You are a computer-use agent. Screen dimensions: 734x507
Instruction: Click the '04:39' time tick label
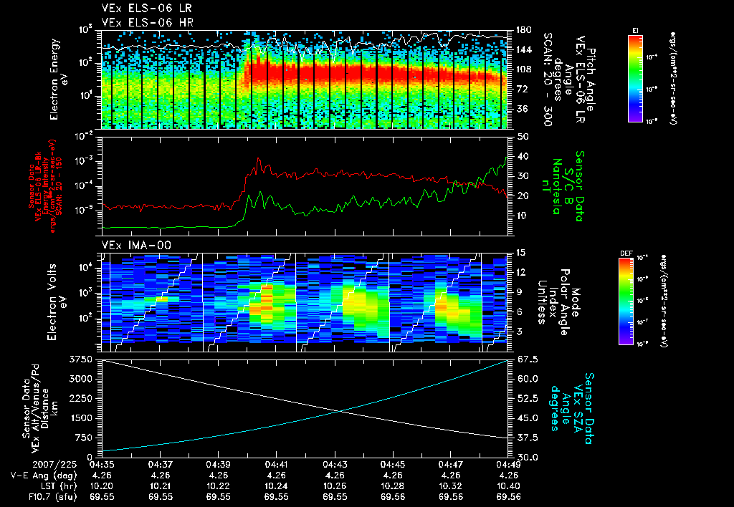(218, 465)
